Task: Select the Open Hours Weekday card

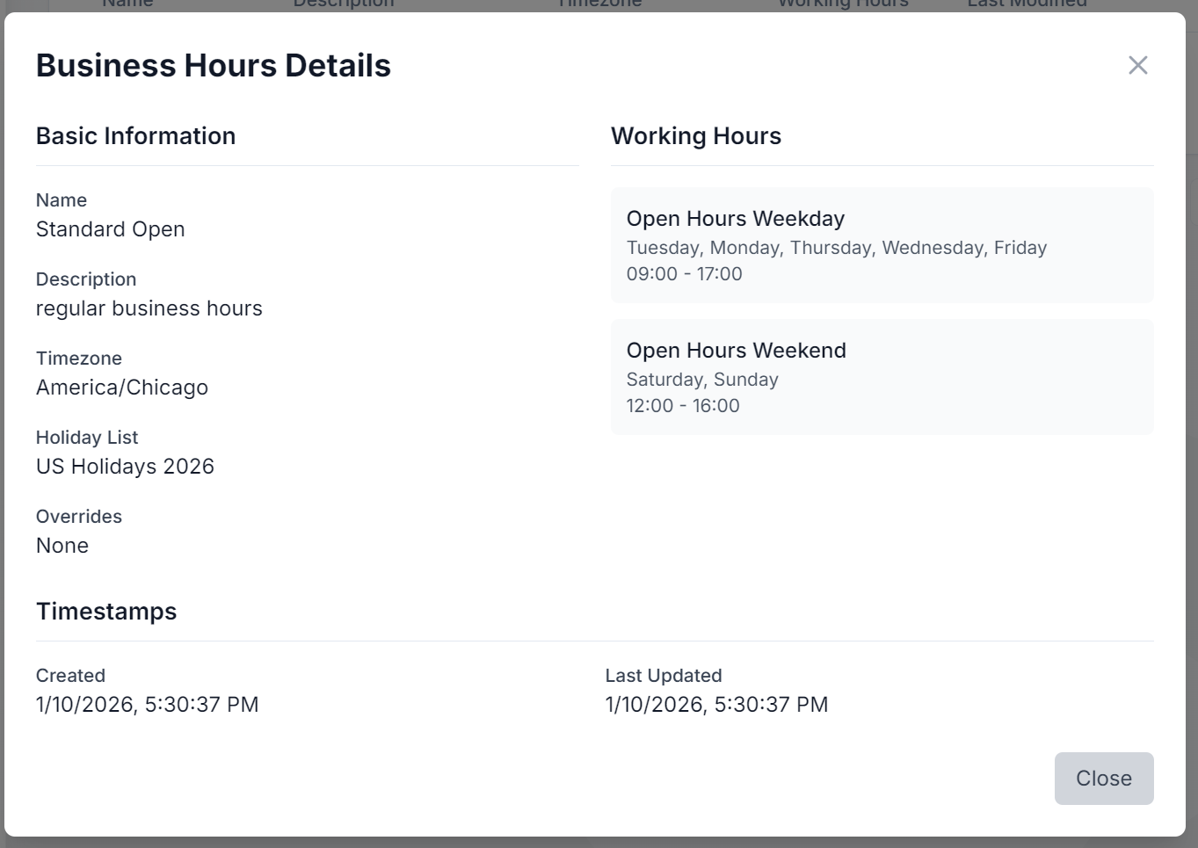Action: [x=882, y=245]
